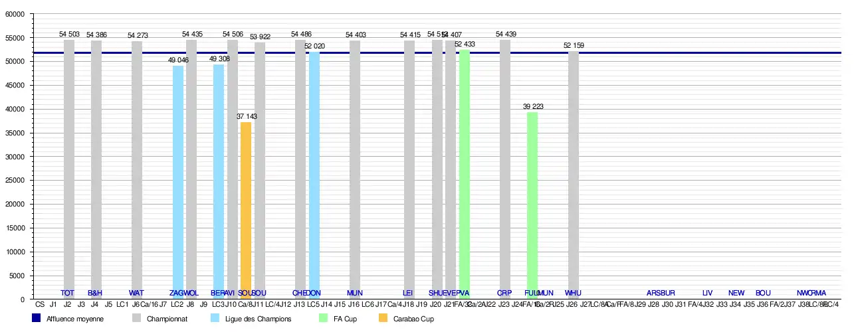Open the TOT team link

click(x=67, y=293)
